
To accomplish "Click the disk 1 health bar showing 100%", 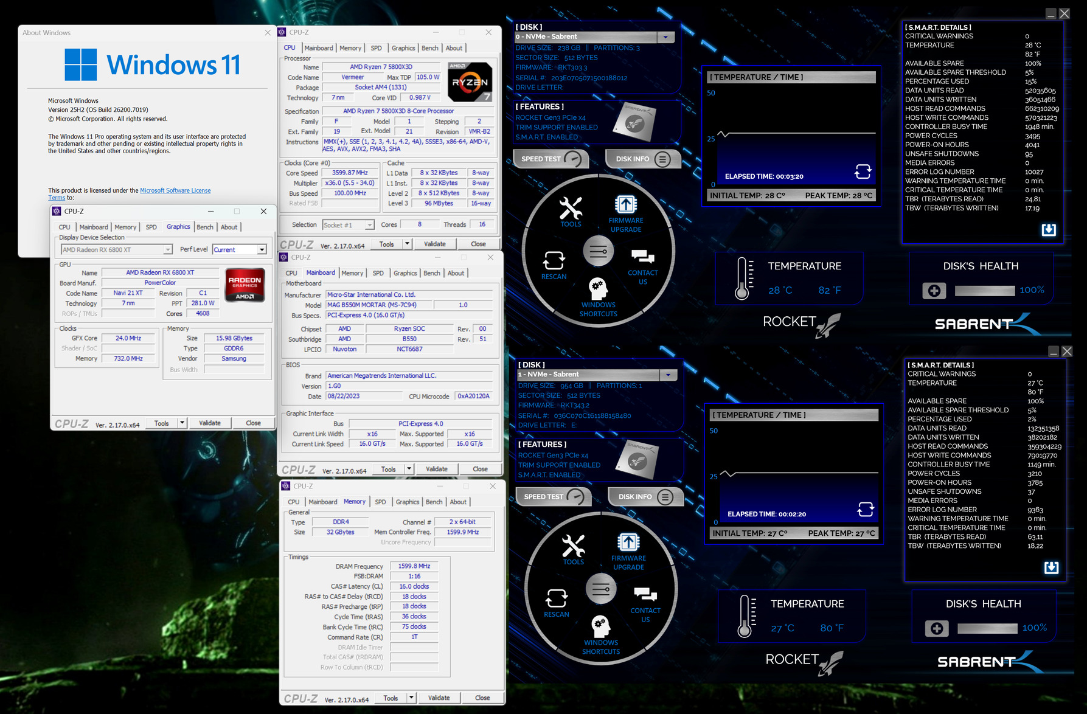I will [x=987, y=628].
